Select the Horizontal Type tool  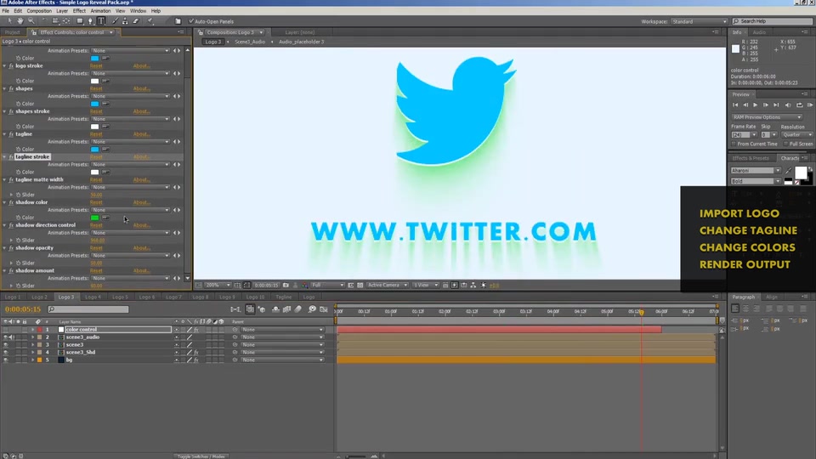(x=101, y=21)
